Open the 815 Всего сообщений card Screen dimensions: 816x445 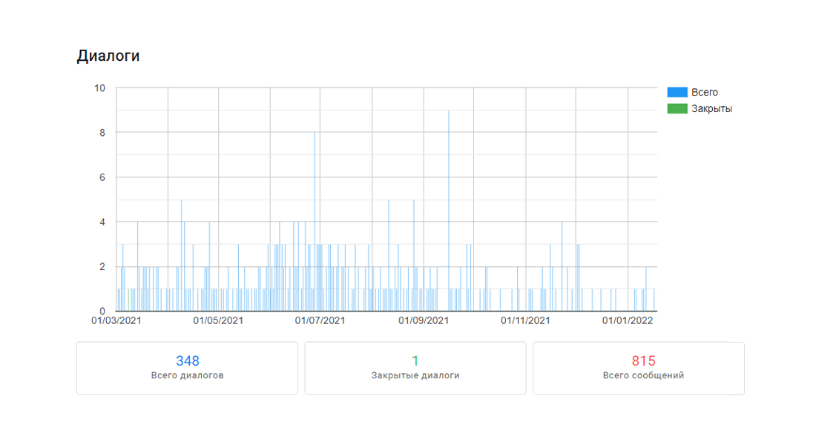pos(639,368)
